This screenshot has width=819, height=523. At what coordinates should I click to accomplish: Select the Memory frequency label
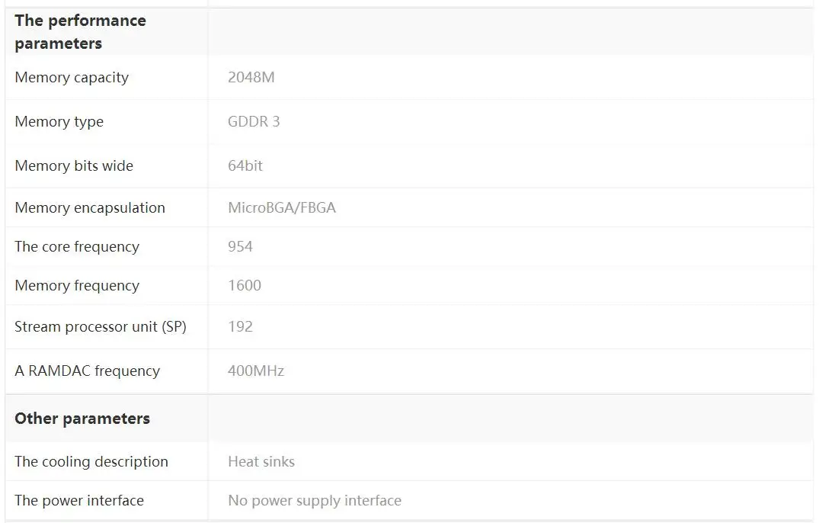[77, 286]
